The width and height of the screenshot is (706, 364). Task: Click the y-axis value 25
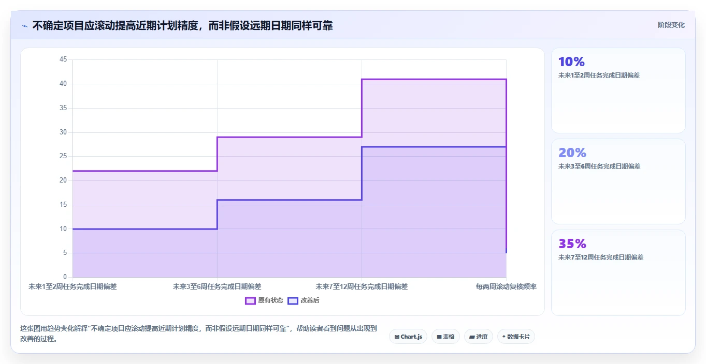tap(63, 156)
